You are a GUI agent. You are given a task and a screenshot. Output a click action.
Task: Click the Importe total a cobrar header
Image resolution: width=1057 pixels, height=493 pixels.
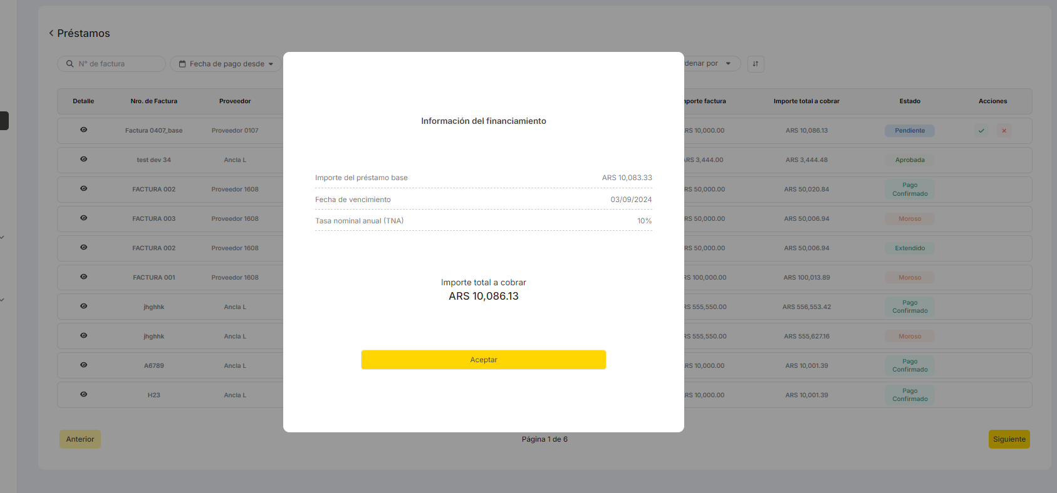coord(806,101)
